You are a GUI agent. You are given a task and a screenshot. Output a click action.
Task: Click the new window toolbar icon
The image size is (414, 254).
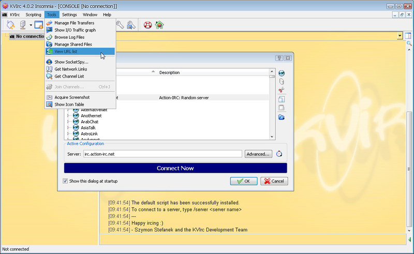[x=39, y=25]
